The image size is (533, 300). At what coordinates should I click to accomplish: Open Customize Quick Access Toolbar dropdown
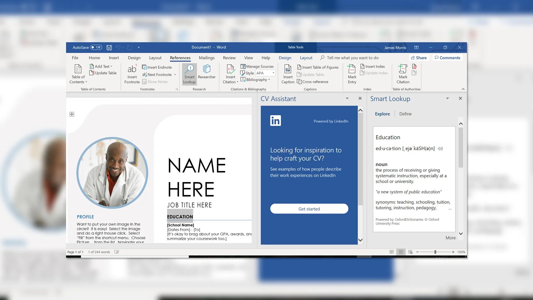[139, 47]
